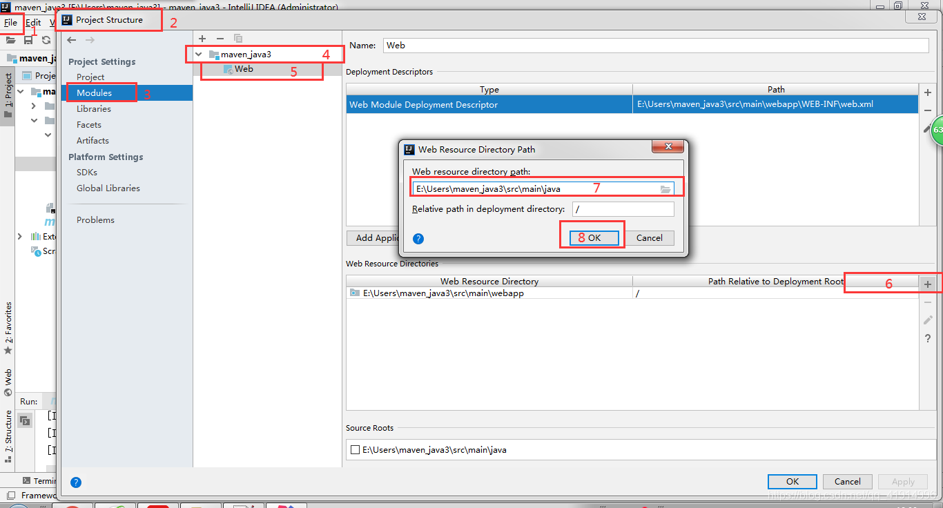The image size is (943, 508).
Task: Click the forward arrow in Project Structure
Action: tap(90, 40)
